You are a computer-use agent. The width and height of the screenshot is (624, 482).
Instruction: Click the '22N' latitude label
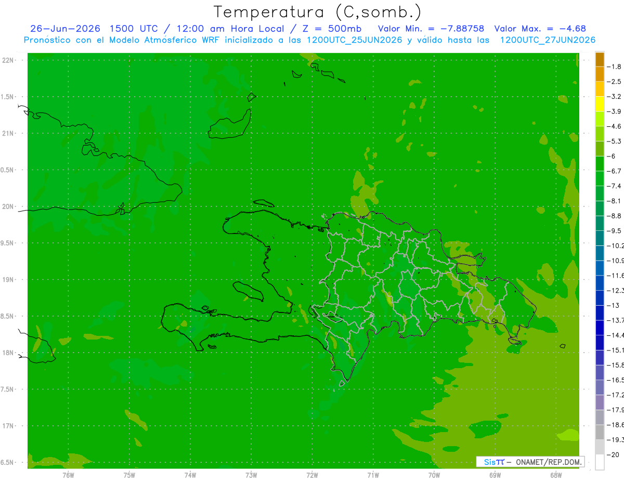click(x=8, y=60)
